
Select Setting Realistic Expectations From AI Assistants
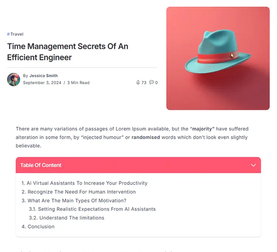click(x=92, y=209)
